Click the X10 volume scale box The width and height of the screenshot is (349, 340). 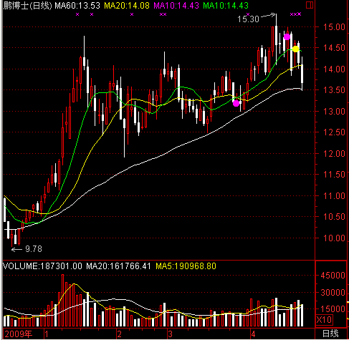[x=324, y=319]
